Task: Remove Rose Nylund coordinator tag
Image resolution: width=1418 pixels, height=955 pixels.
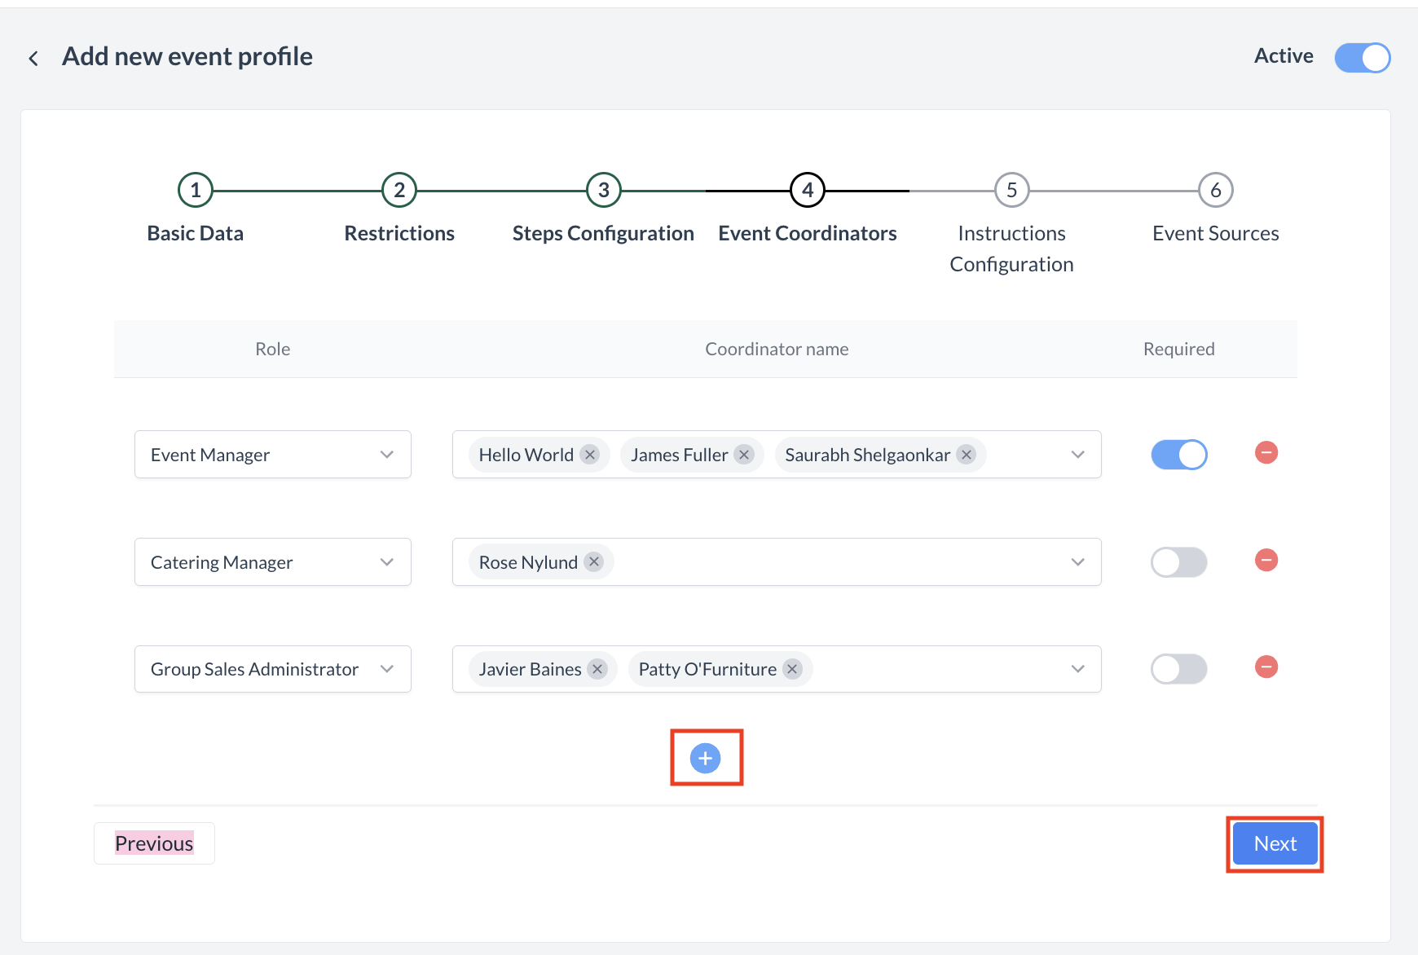Action: click(x=594, y=561)
